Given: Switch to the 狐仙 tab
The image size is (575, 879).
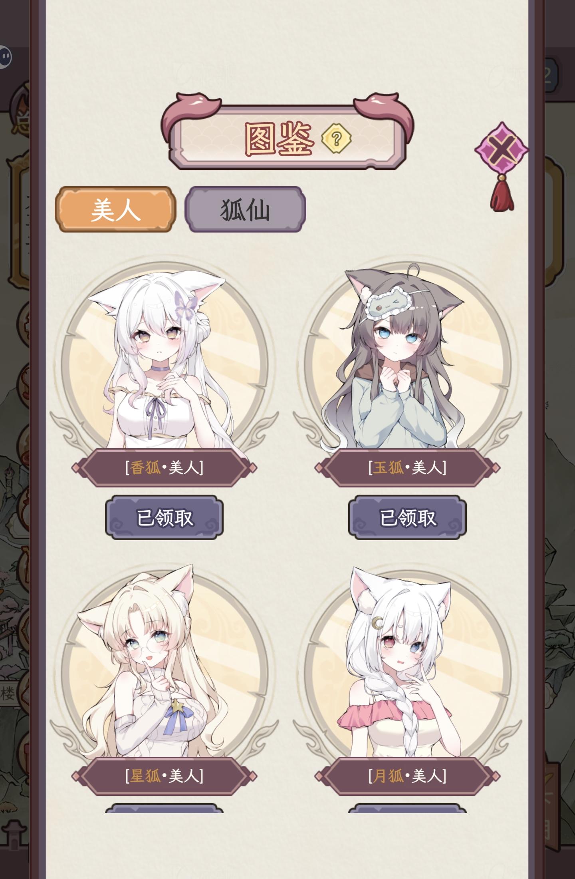Looking at the screenshot, I should pos(245,209).
